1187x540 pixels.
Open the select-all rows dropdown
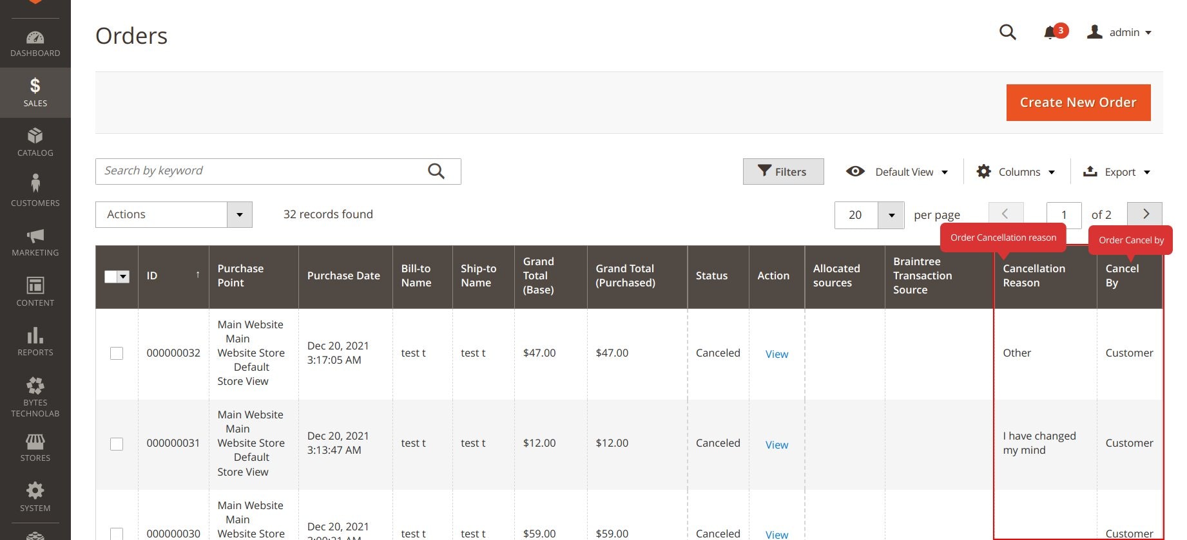(x=117, y=276)
